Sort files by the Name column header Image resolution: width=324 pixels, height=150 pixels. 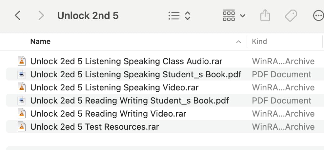click(x=40, y=42)
